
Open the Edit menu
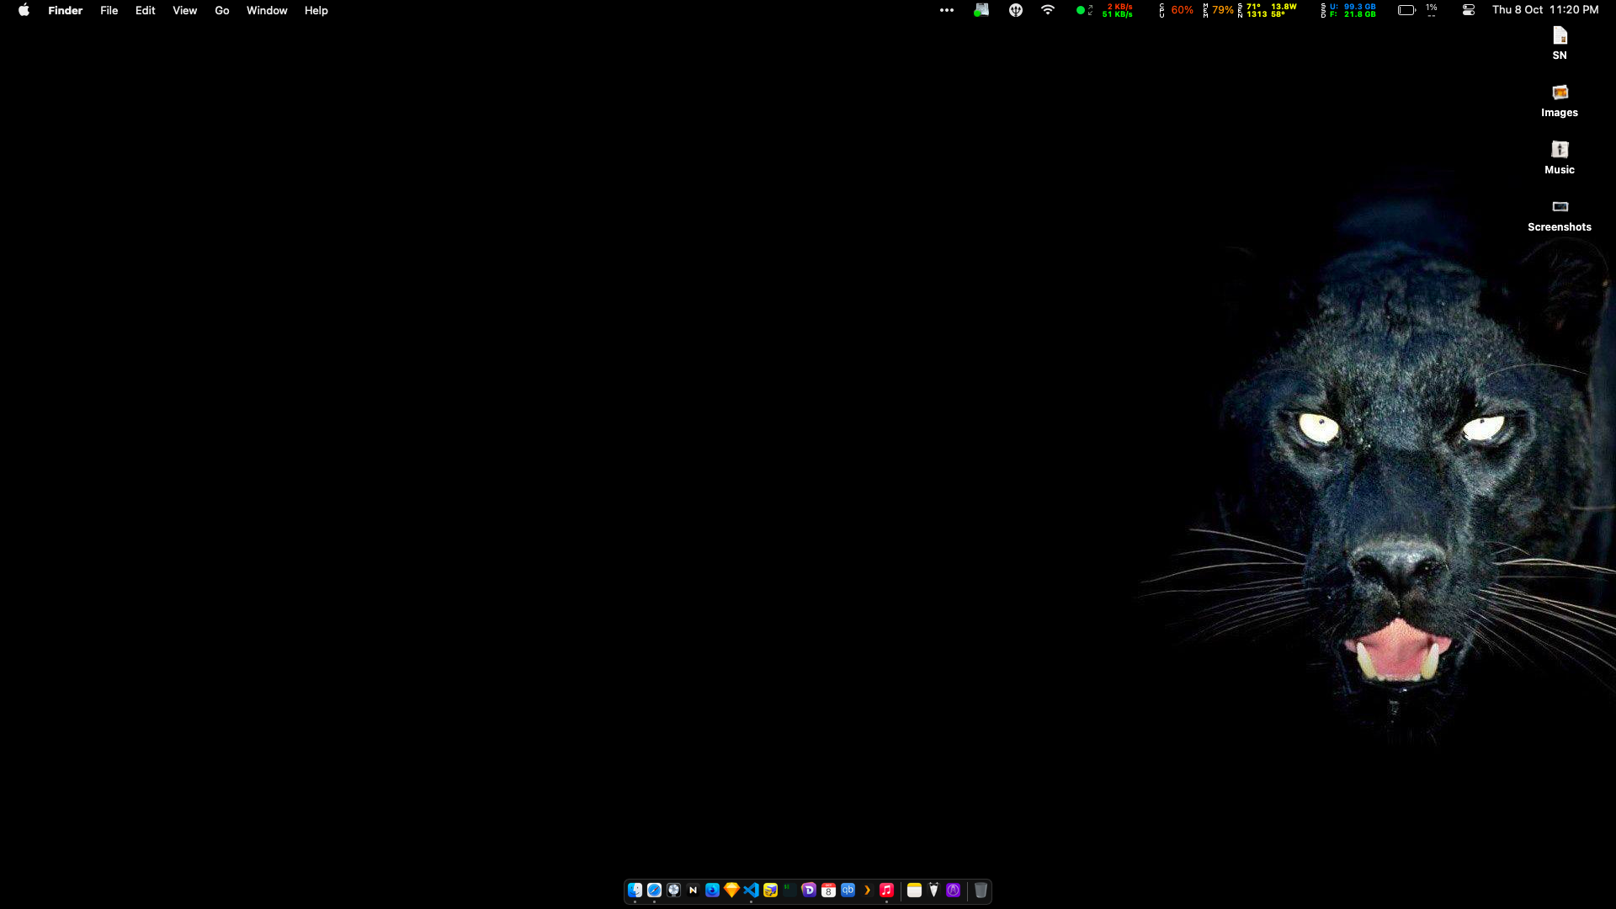pyautogui.click(x=145, y=10)
